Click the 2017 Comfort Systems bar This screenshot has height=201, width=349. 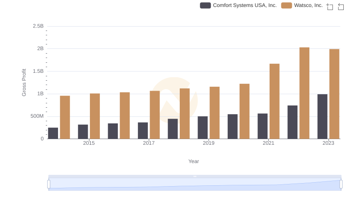(x=143, y=130)
